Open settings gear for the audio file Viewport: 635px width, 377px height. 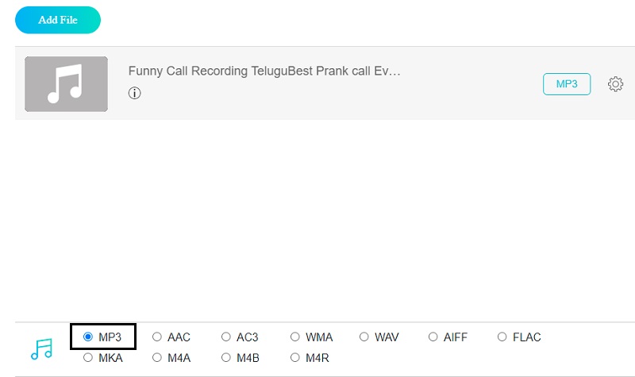pyautogui.click(x=615, y=84)
